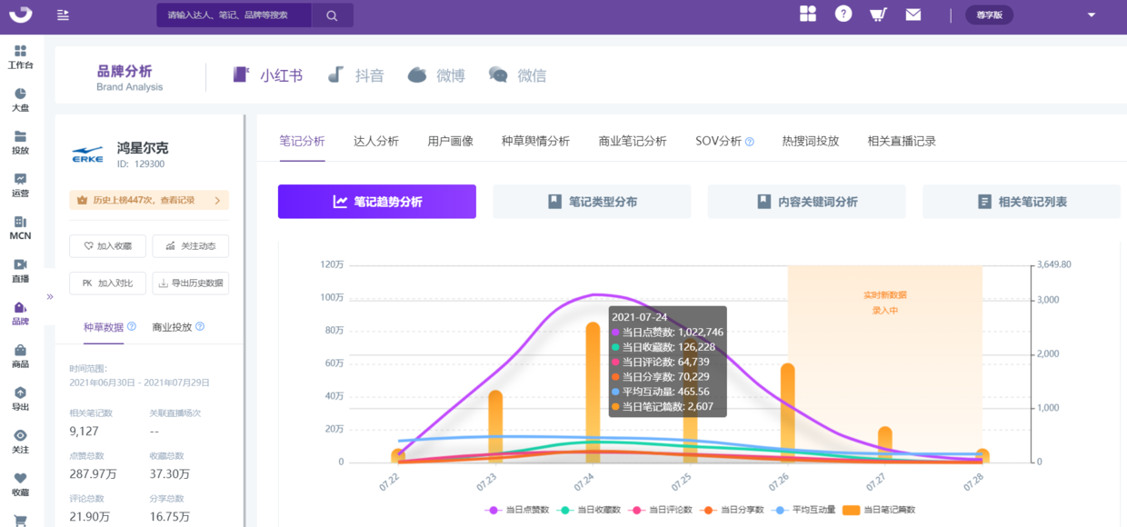Expand left panel with double chevron
This screenshot has width=1127, height=527.
(50, 296)
